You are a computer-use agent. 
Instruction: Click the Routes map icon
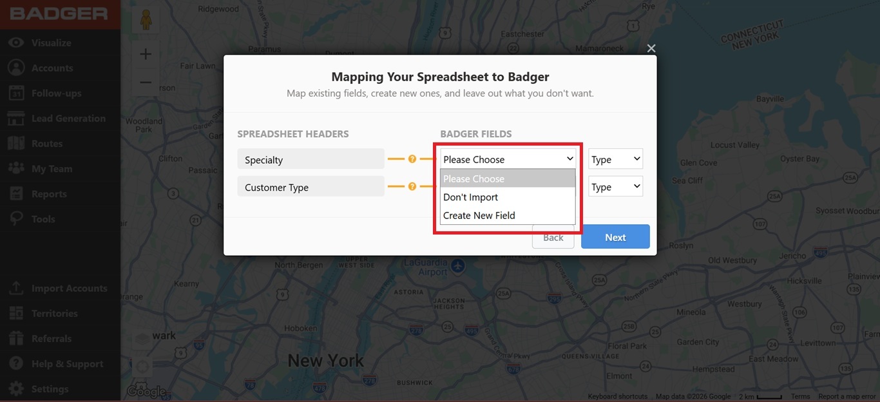click(x=16, y=143)
